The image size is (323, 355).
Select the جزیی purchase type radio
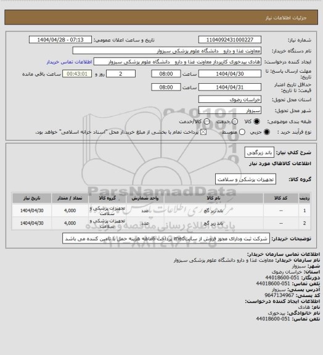[267, 132]
